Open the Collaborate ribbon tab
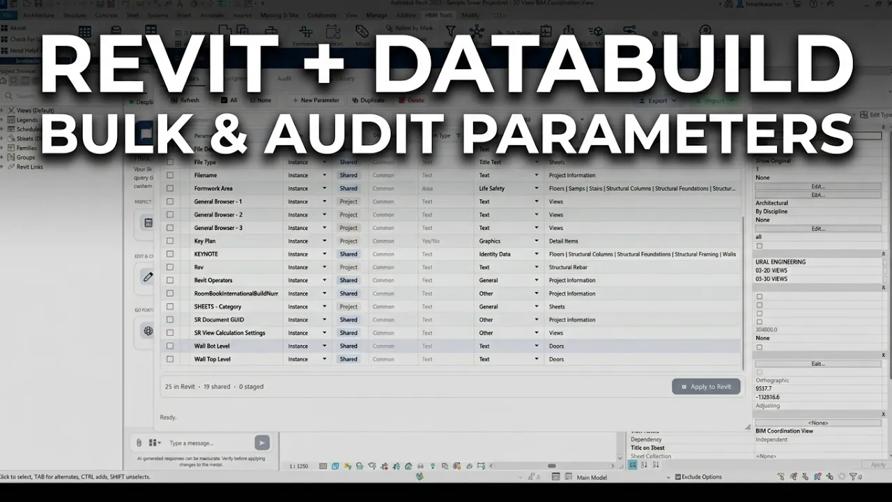 (x=321, y=15)
